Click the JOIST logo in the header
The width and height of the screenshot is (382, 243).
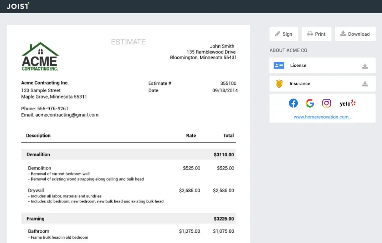[x=17, y=6]
